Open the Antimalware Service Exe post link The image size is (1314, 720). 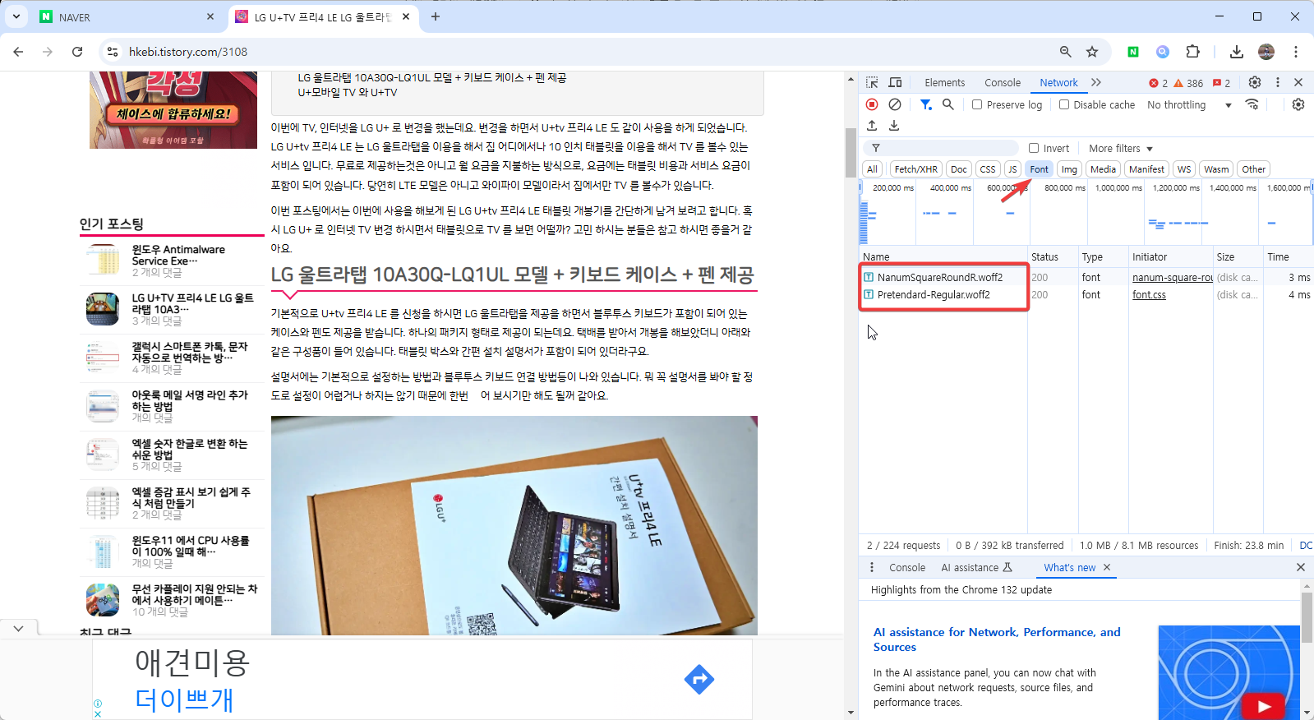click(178, 255)
